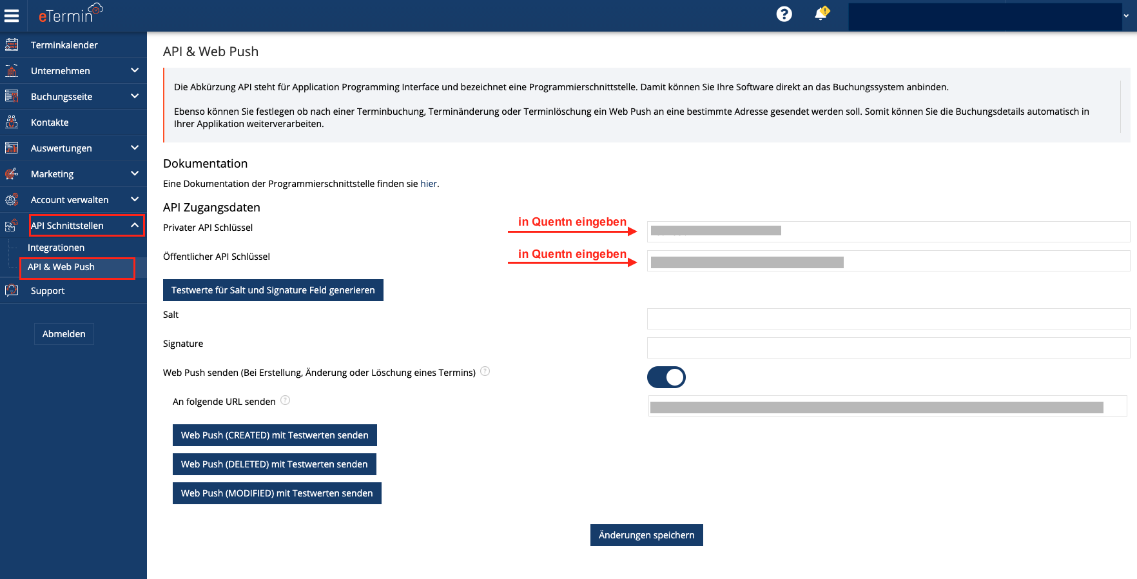This screenshot has height=579, width=1137.
Task: Click the eTermin logo
Action: tap(70, 14)
